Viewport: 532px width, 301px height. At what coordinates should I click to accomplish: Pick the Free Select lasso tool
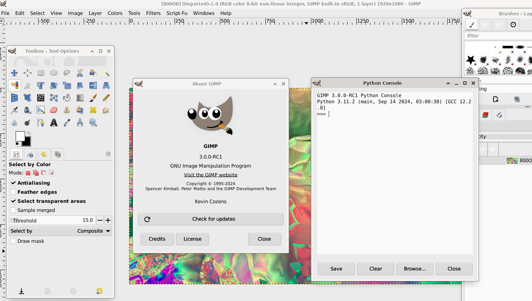67,73
